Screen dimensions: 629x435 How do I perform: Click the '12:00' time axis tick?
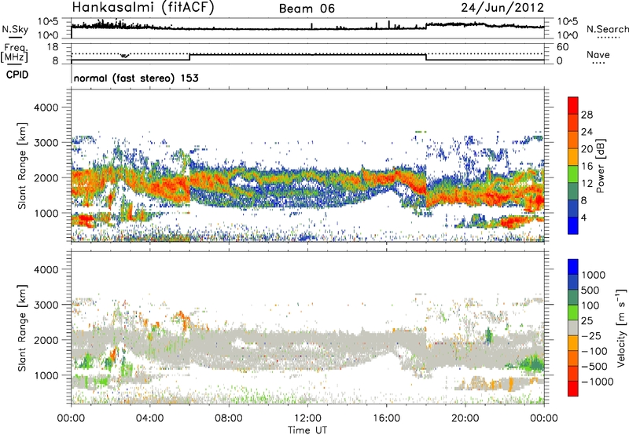tap(307, 419)
